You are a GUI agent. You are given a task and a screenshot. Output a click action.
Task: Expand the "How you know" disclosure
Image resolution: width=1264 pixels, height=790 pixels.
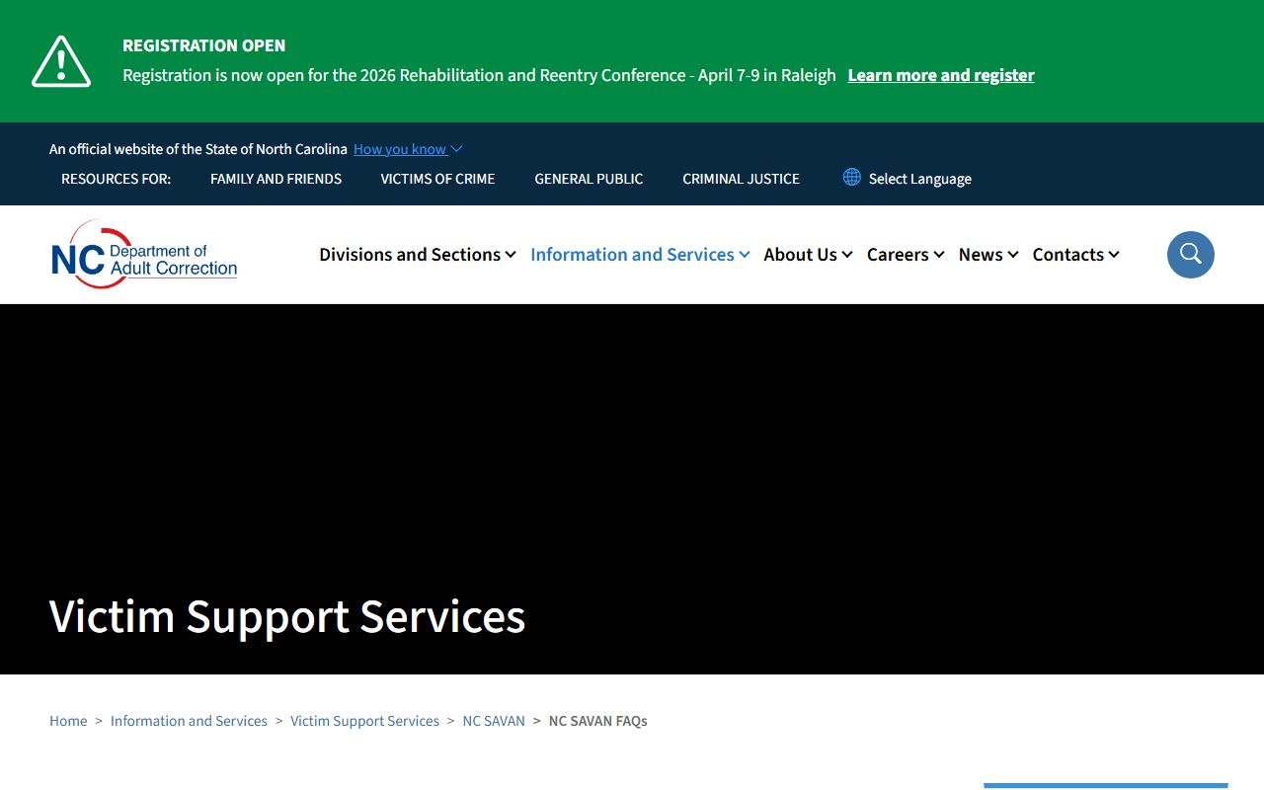pyautogui.click(x=407, y=149)
